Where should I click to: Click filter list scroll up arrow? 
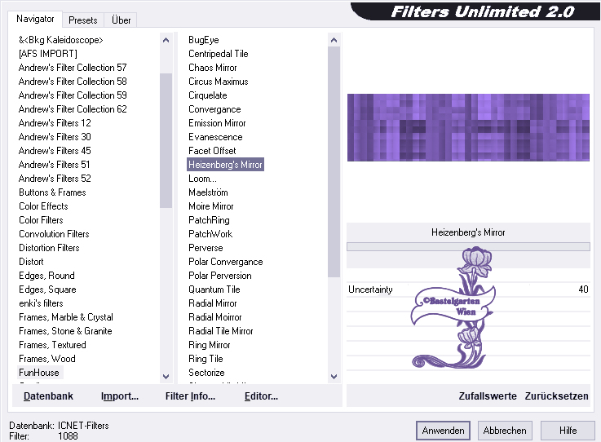[334, 40]
